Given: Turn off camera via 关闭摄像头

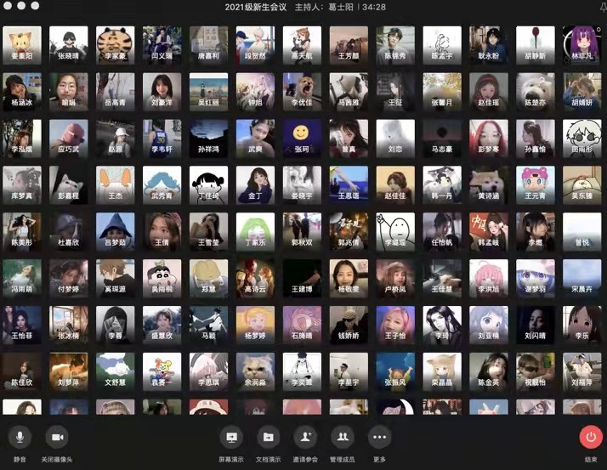Looking at the screenshot, I should tap(57, 437).
